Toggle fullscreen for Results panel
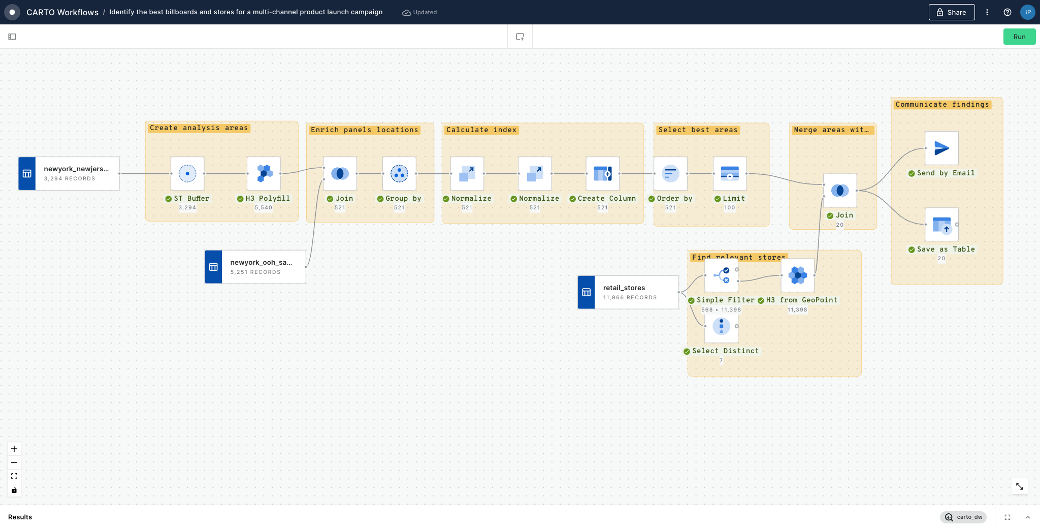Image resolution: width=1040 pixels, height=529 pixels. 1007,517
